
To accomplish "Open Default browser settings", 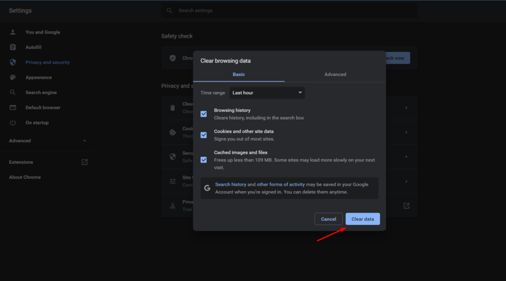I will tap(43, 108).
